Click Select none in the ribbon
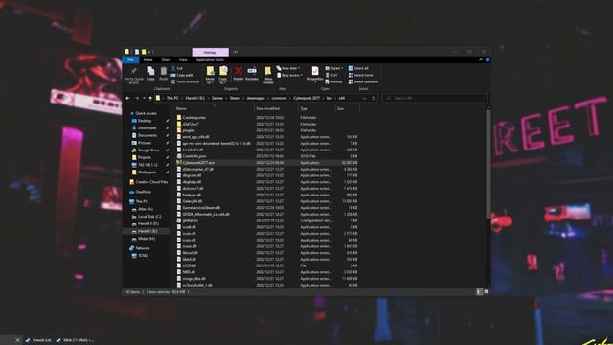This screenshot has width=613, height=345. click(x=360, y=75)
